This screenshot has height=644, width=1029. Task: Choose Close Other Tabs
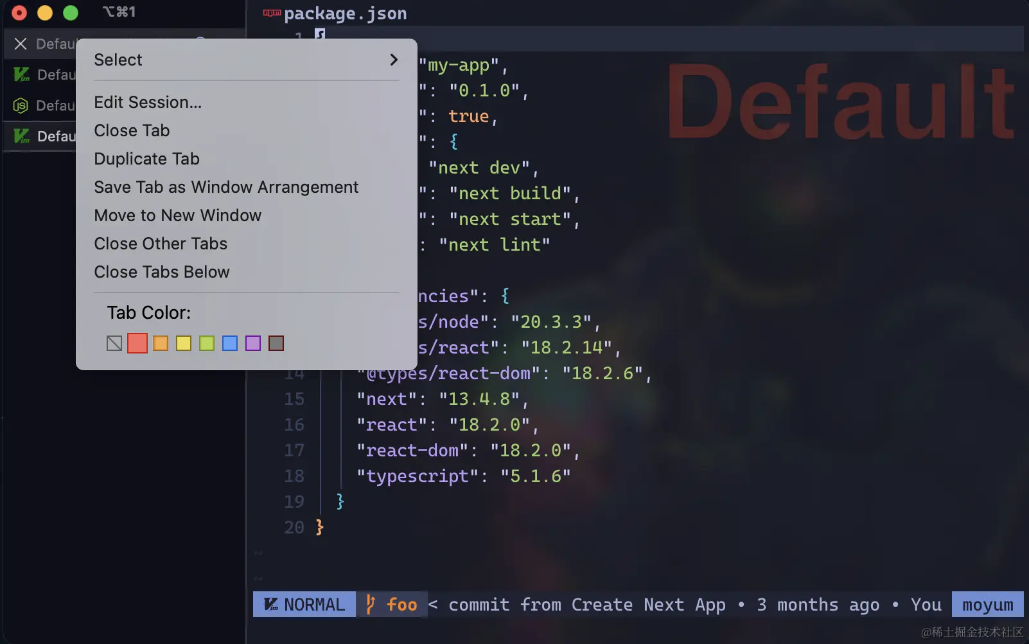tap(247, 244)
